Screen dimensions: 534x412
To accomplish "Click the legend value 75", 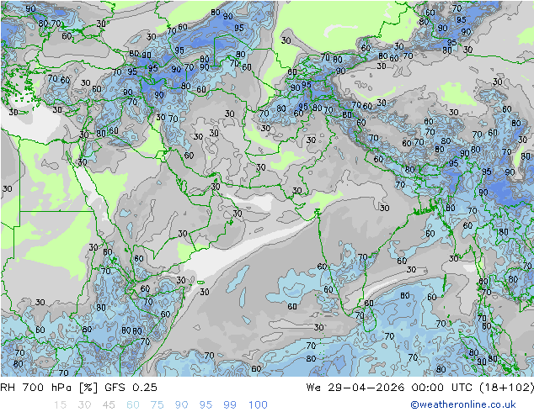I will 157,405.
